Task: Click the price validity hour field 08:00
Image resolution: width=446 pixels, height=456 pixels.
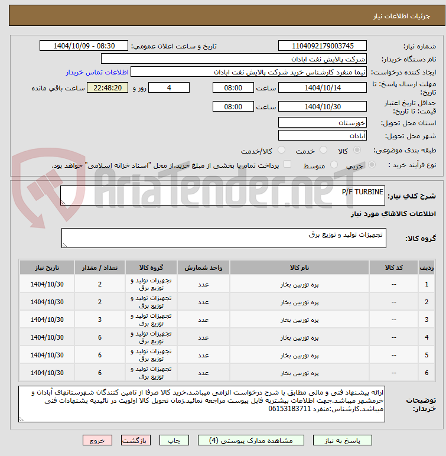Action: pyautogui.click(x=233, y=107)
